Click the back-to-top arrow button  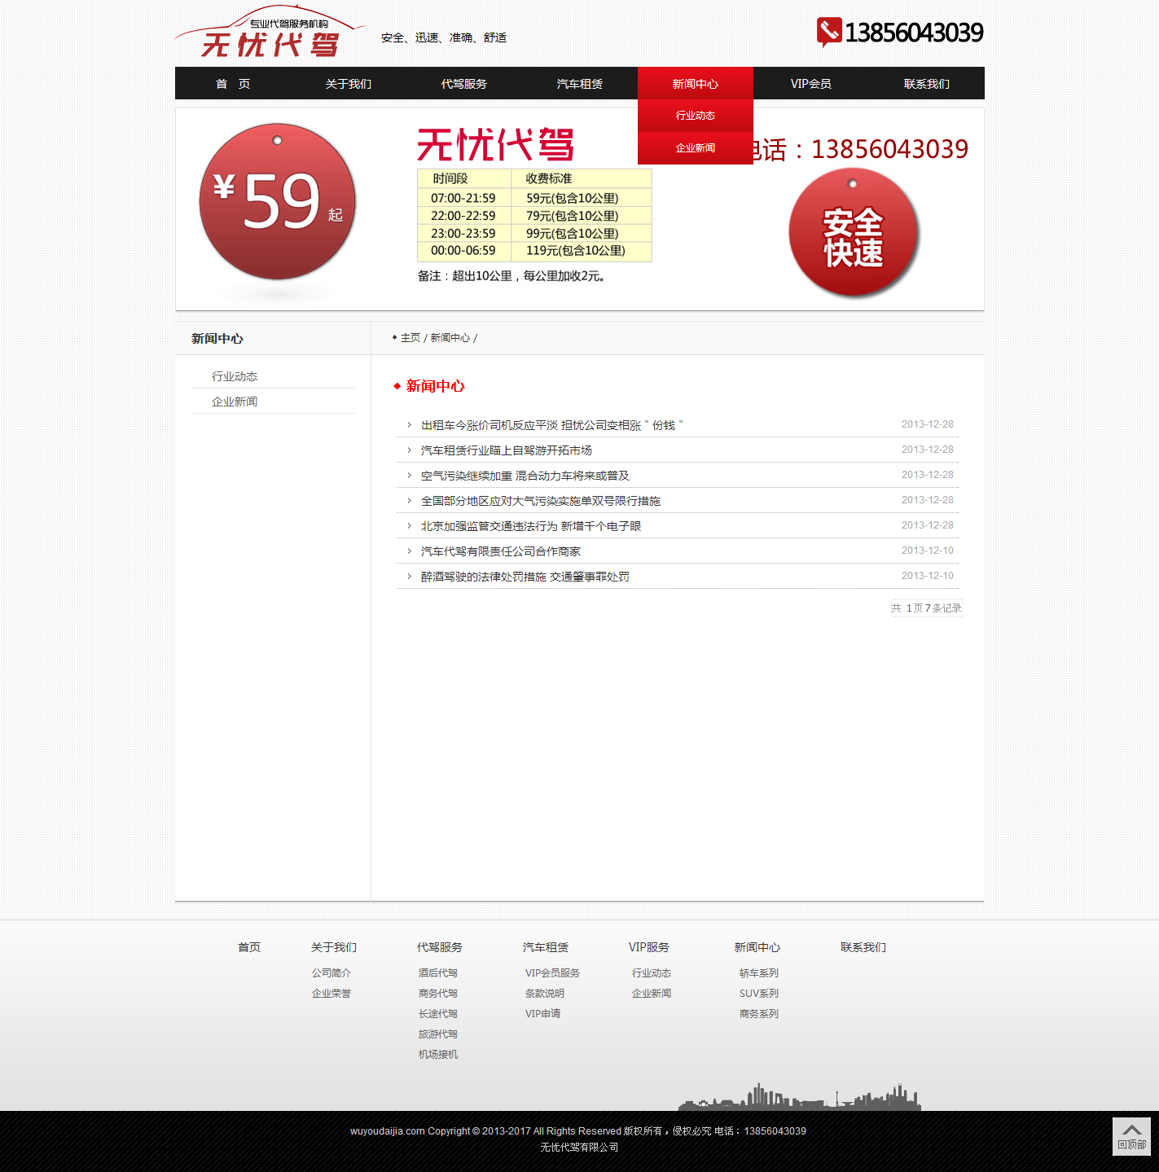[x=1131, y=1135]
